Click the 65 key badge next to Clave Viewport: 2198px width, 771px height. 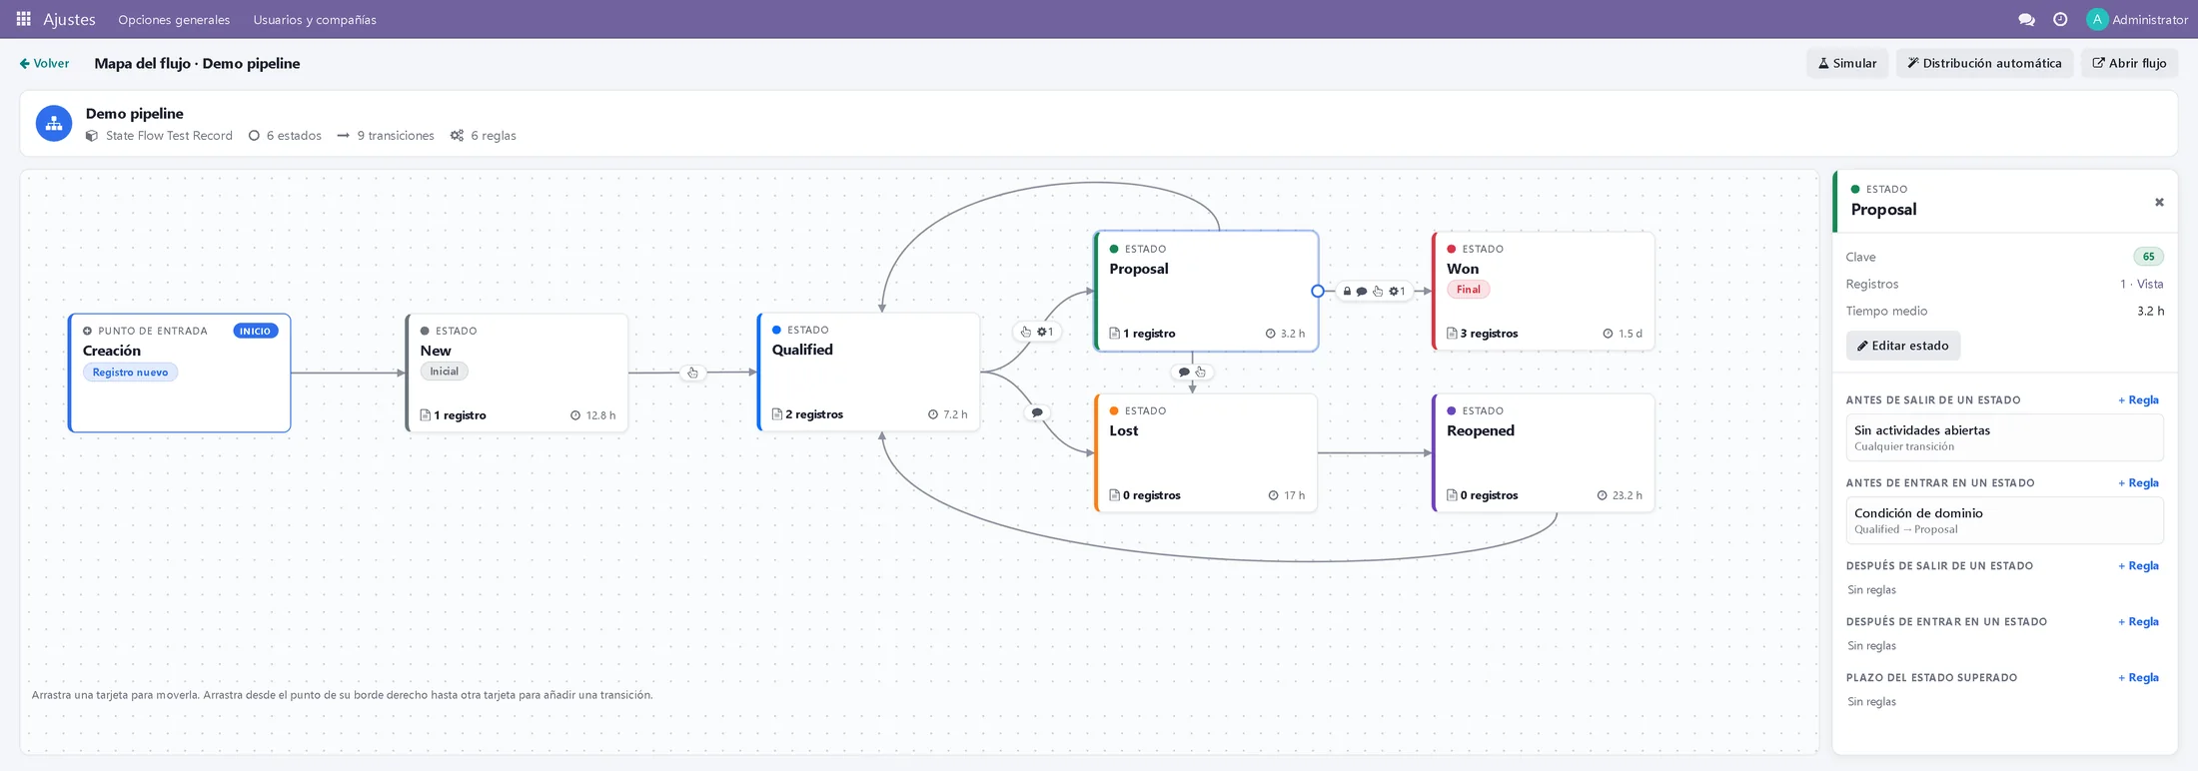[x=2148, y=257]
